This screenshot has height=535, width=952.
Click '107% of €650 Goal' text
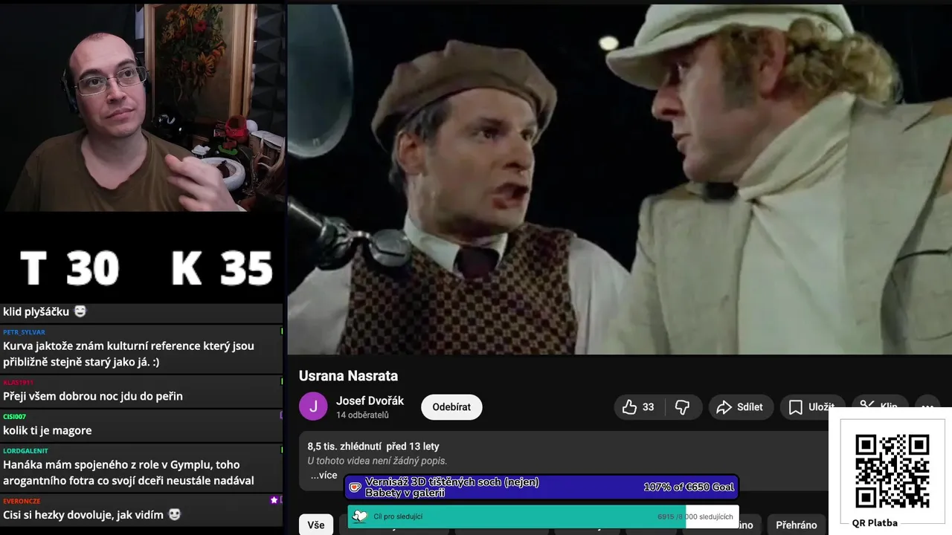point(689,487)
